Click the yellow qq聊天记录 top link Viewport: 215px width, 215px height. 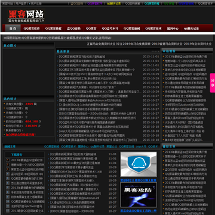click(x=113, y=4)
